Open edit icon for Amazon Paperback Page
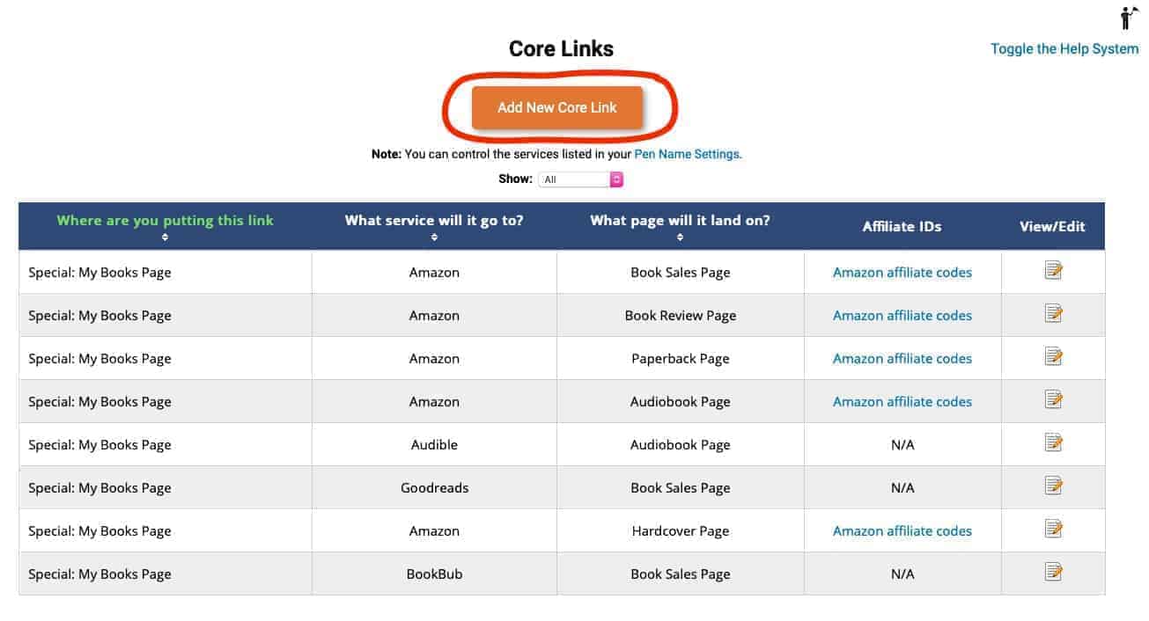1149x621 pixels. click(1053, 357)
